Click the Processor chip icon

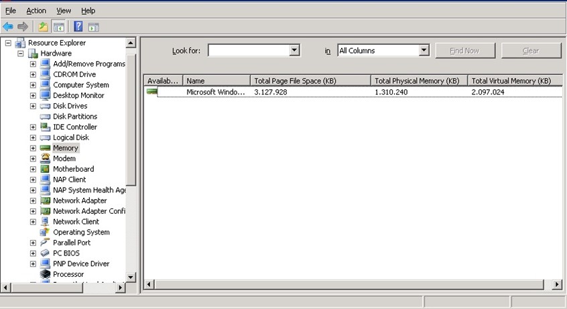tap(45, 274)
